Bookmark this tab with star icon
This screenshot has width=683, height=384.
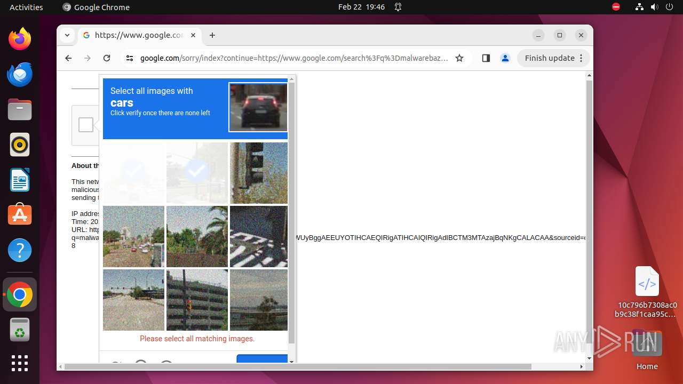coord(459,58)
